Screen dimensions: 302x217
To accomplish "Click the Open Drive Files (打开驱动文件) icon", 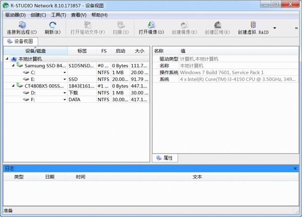I will (x=88, y=25).
